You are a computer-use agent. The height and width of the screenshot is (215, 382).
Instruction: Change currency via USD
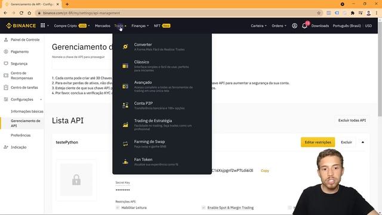368,26
